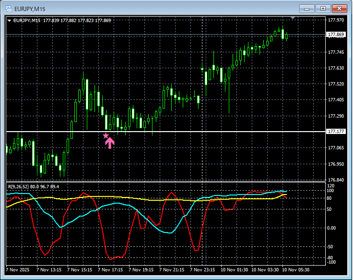Click price scale value 177.745
The width and height of the screenshot is (353, 280).
coord(336,52)
